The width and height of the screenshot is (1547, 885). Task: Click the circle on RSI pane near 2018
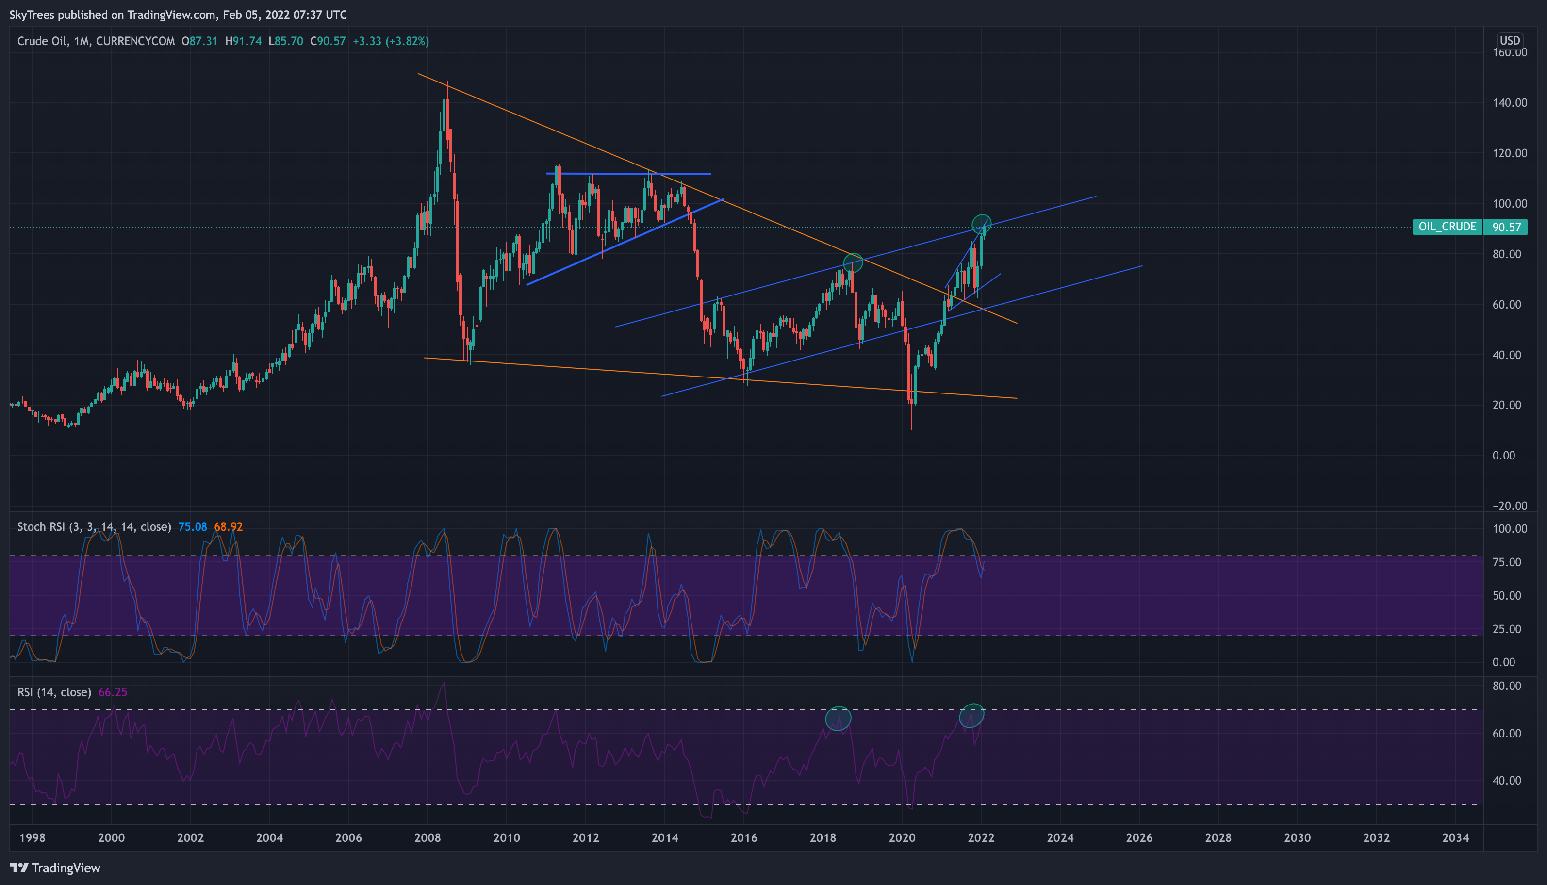[838, 719]
